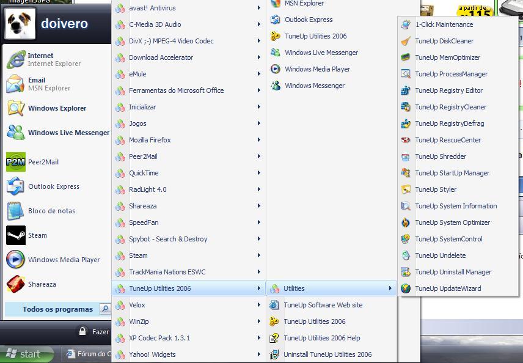Open pinned Windows Explorer entry

57,108
